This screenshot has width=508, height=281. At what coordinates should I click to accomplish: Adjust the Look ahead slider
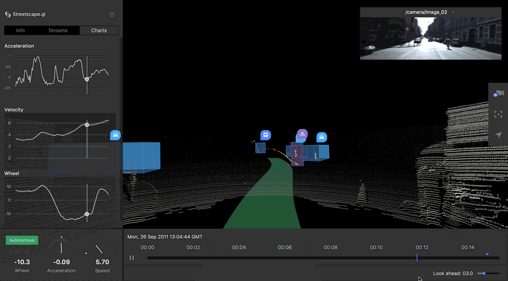(x=488, y=274)
